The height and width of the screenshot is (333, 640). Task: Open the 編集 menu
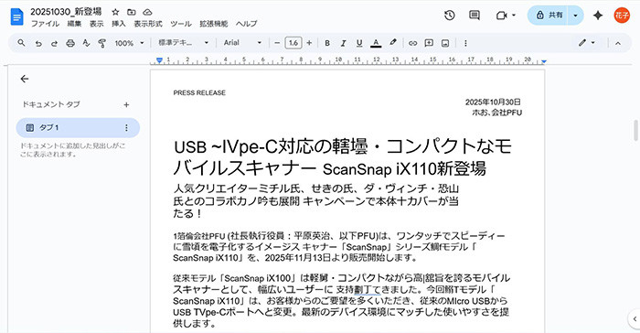(74, 24)
